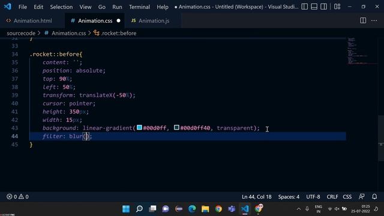Viewport: 384px width, 216px height.
Task: Click line number 43 in gutter
Action: click(14, 128)
